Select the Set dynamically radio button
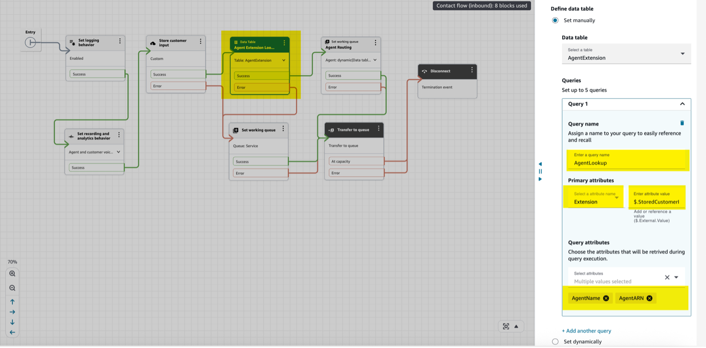 pos(555,342)
